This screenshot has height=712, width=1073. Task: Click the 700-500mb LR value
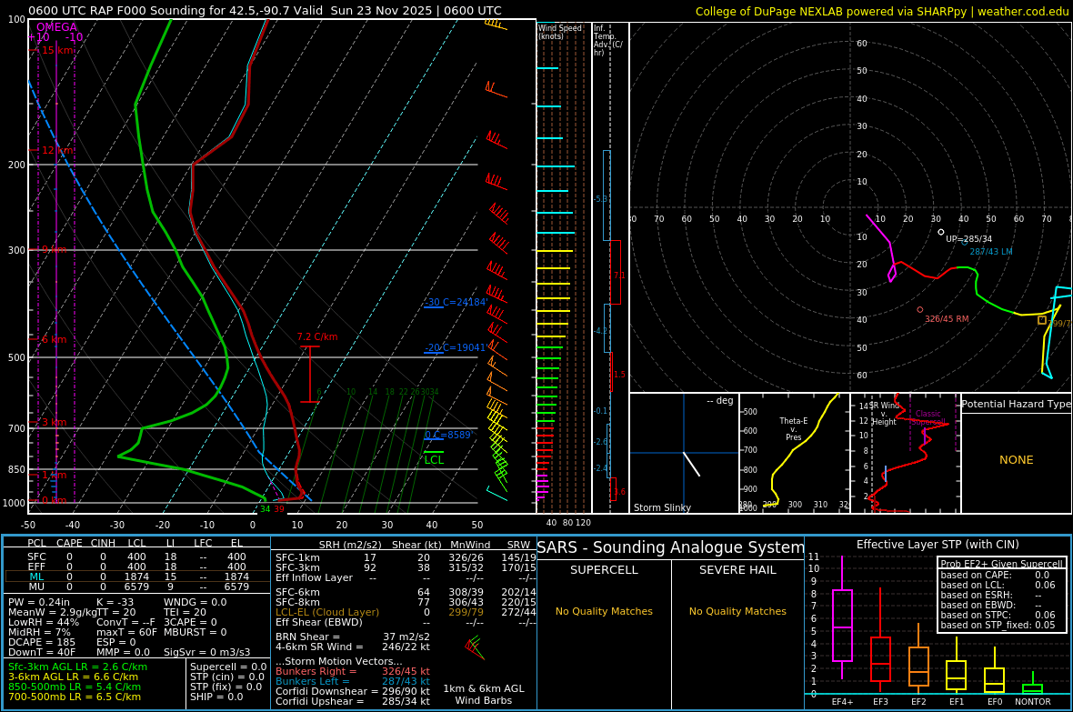75,697
